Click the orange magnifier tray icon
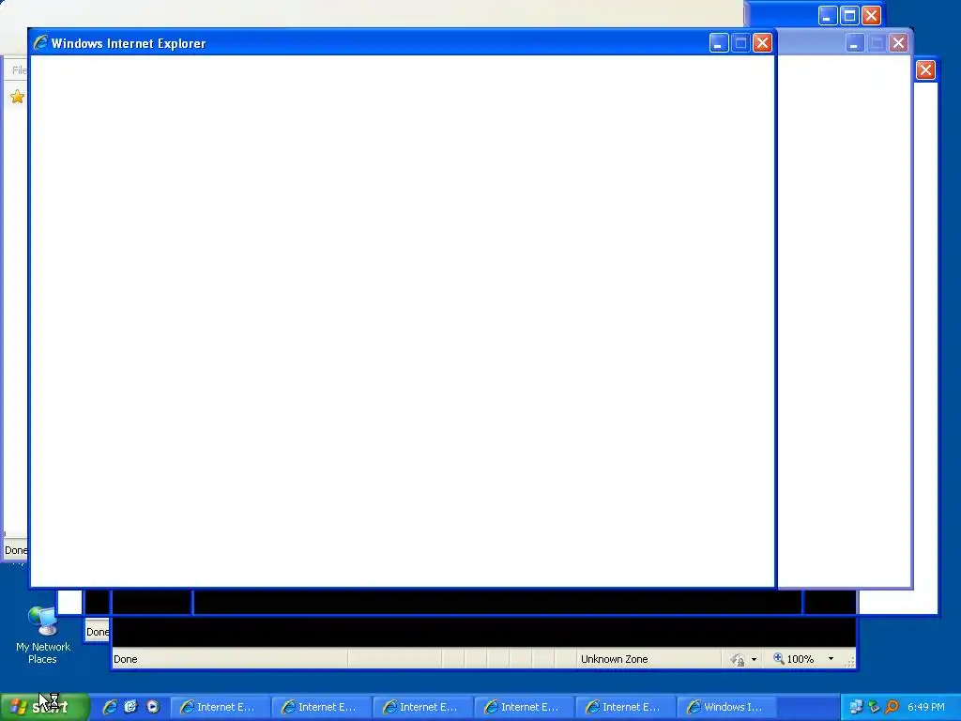This screenshot has width=961, height=721. pos(892,707)
